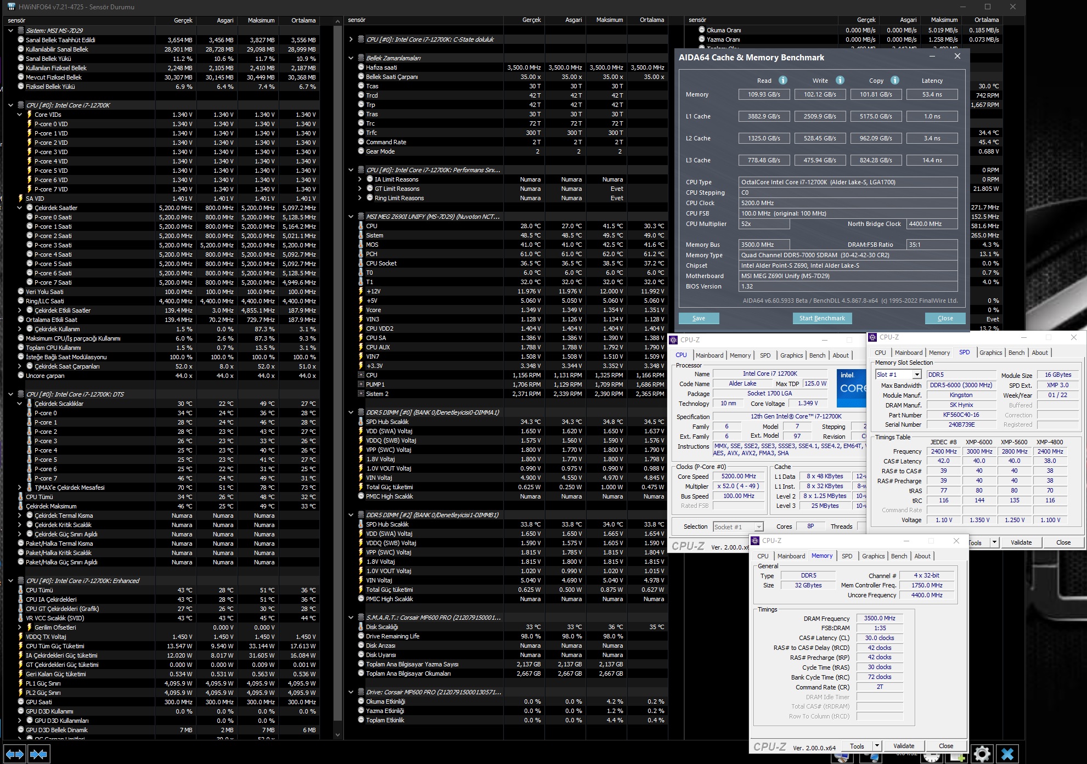Collapse the Çekirdek Saatler subtree
This screenshot has height=764, width=1087.
pyautogui.click(x=20, y=208)
